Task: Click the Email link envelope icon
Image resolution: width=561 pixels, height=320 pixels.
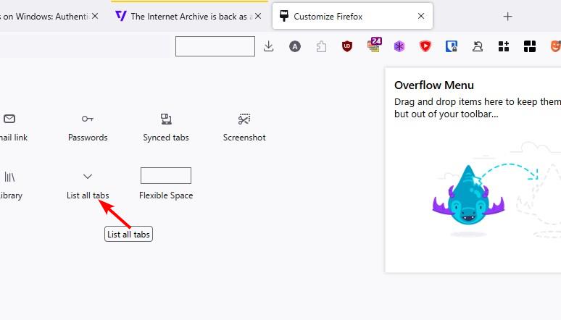Action: point(9,119)
